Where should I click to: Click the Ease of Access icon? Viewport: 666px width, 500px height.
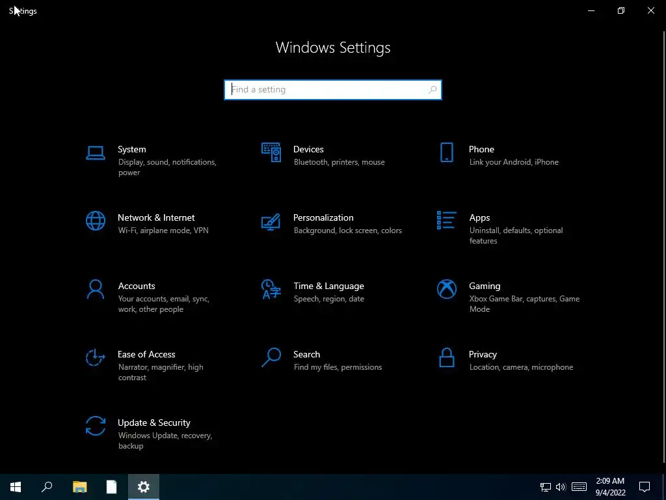[95, 357]
